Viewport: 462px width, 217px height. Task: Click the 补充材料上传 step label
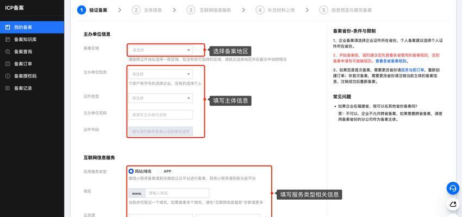pyautogui.click(x=281, y=10)
